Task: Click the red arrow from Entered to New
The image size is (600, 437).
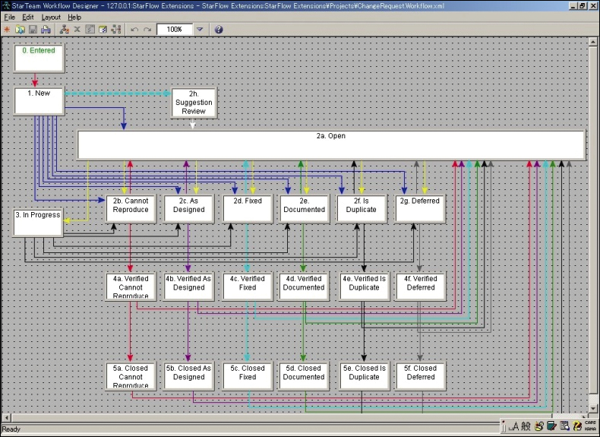Action: point(35,80)
